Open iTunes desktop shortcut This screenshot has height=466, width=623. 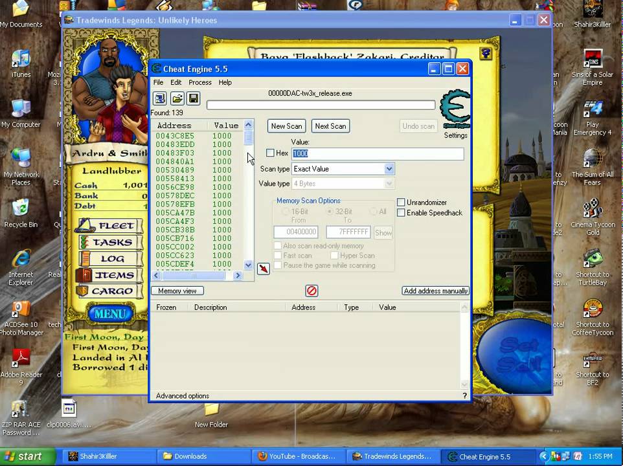tap(21, 64)
